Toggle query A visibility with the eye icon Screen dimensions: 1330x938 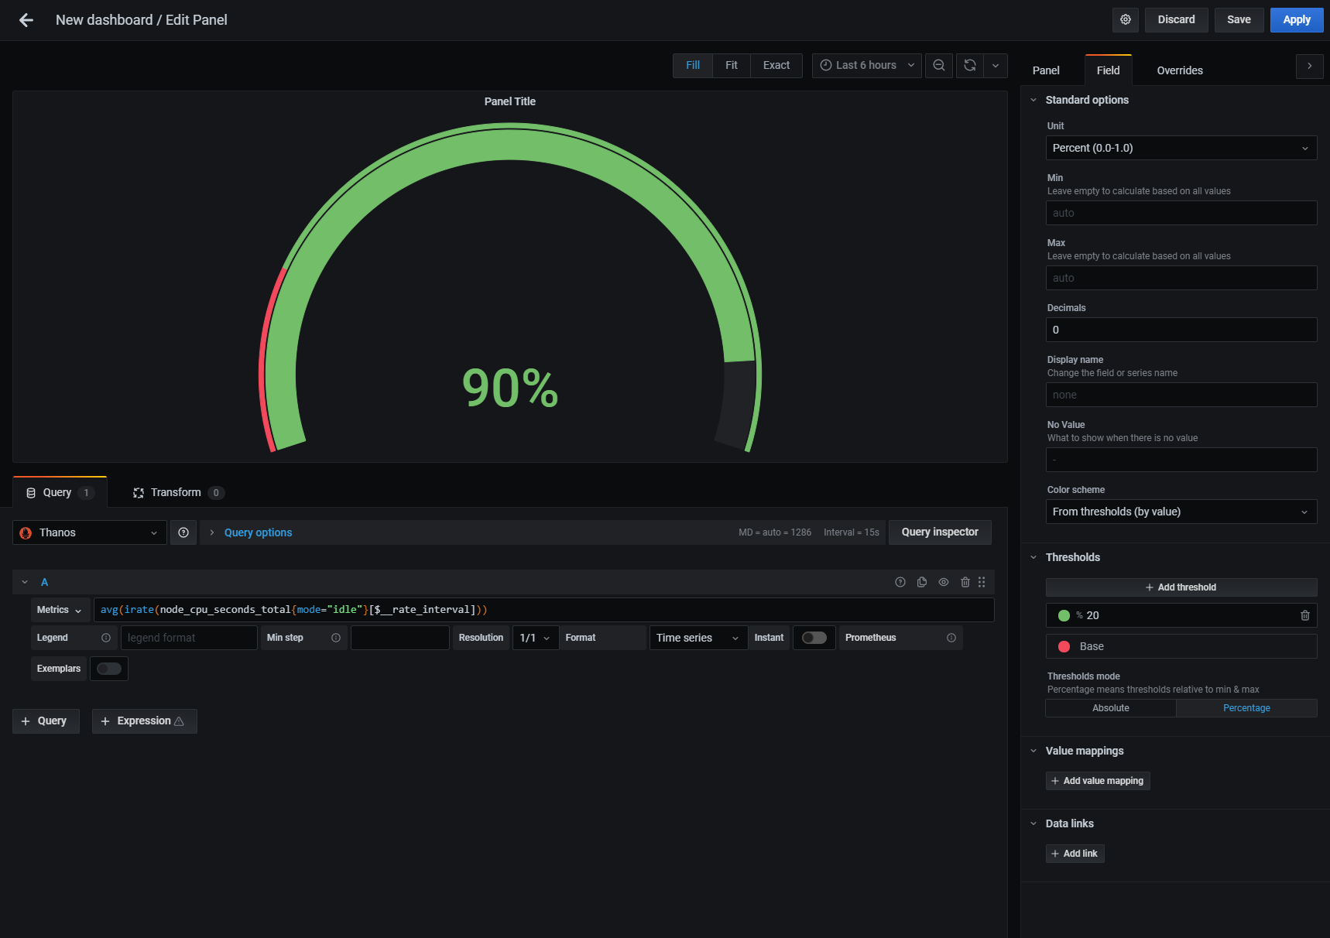[x=943, y=581]
